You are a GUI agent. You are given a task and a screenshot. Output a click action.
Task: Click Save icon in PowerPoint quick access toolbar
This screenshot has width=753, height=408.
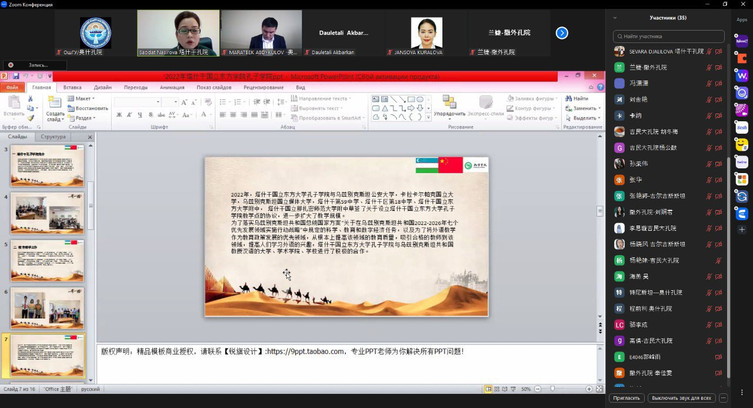click(x=16, y=77)
